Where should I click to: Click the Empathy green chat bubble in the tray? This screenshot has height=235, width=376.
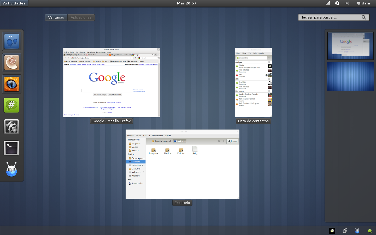(x=370, y=231)
